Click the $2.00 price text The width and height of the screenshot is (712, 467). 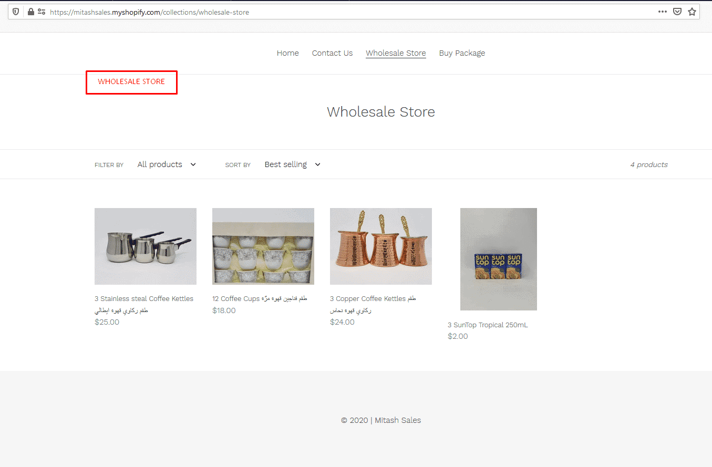coord(458,336)
